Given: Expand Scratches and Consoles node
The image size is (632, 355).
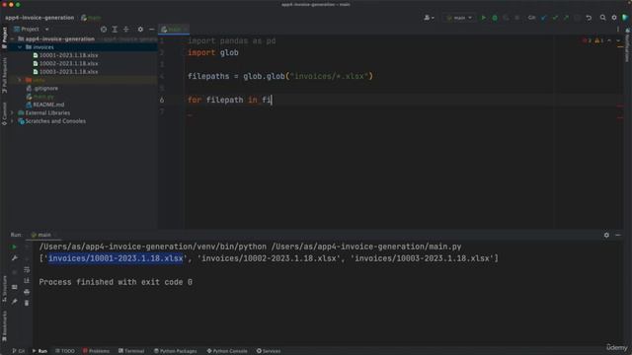Looking at the screenshot, I should (x=13, y=121).
